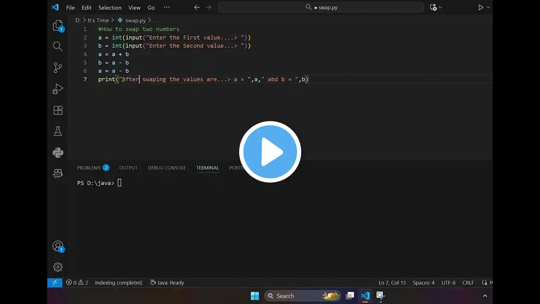Open the remote window indicator in status bar
540x304 pixels.
55,282
